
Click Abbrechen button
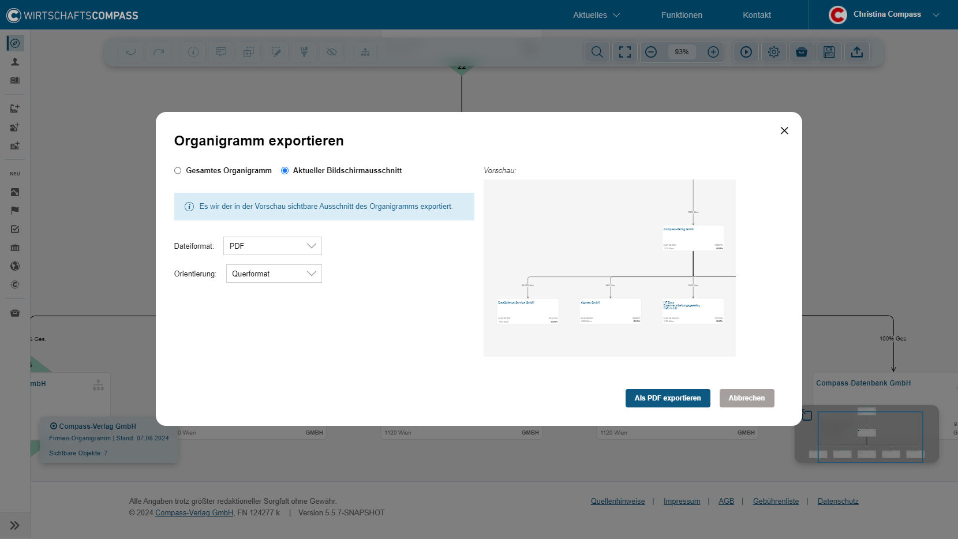coord(747,398)
